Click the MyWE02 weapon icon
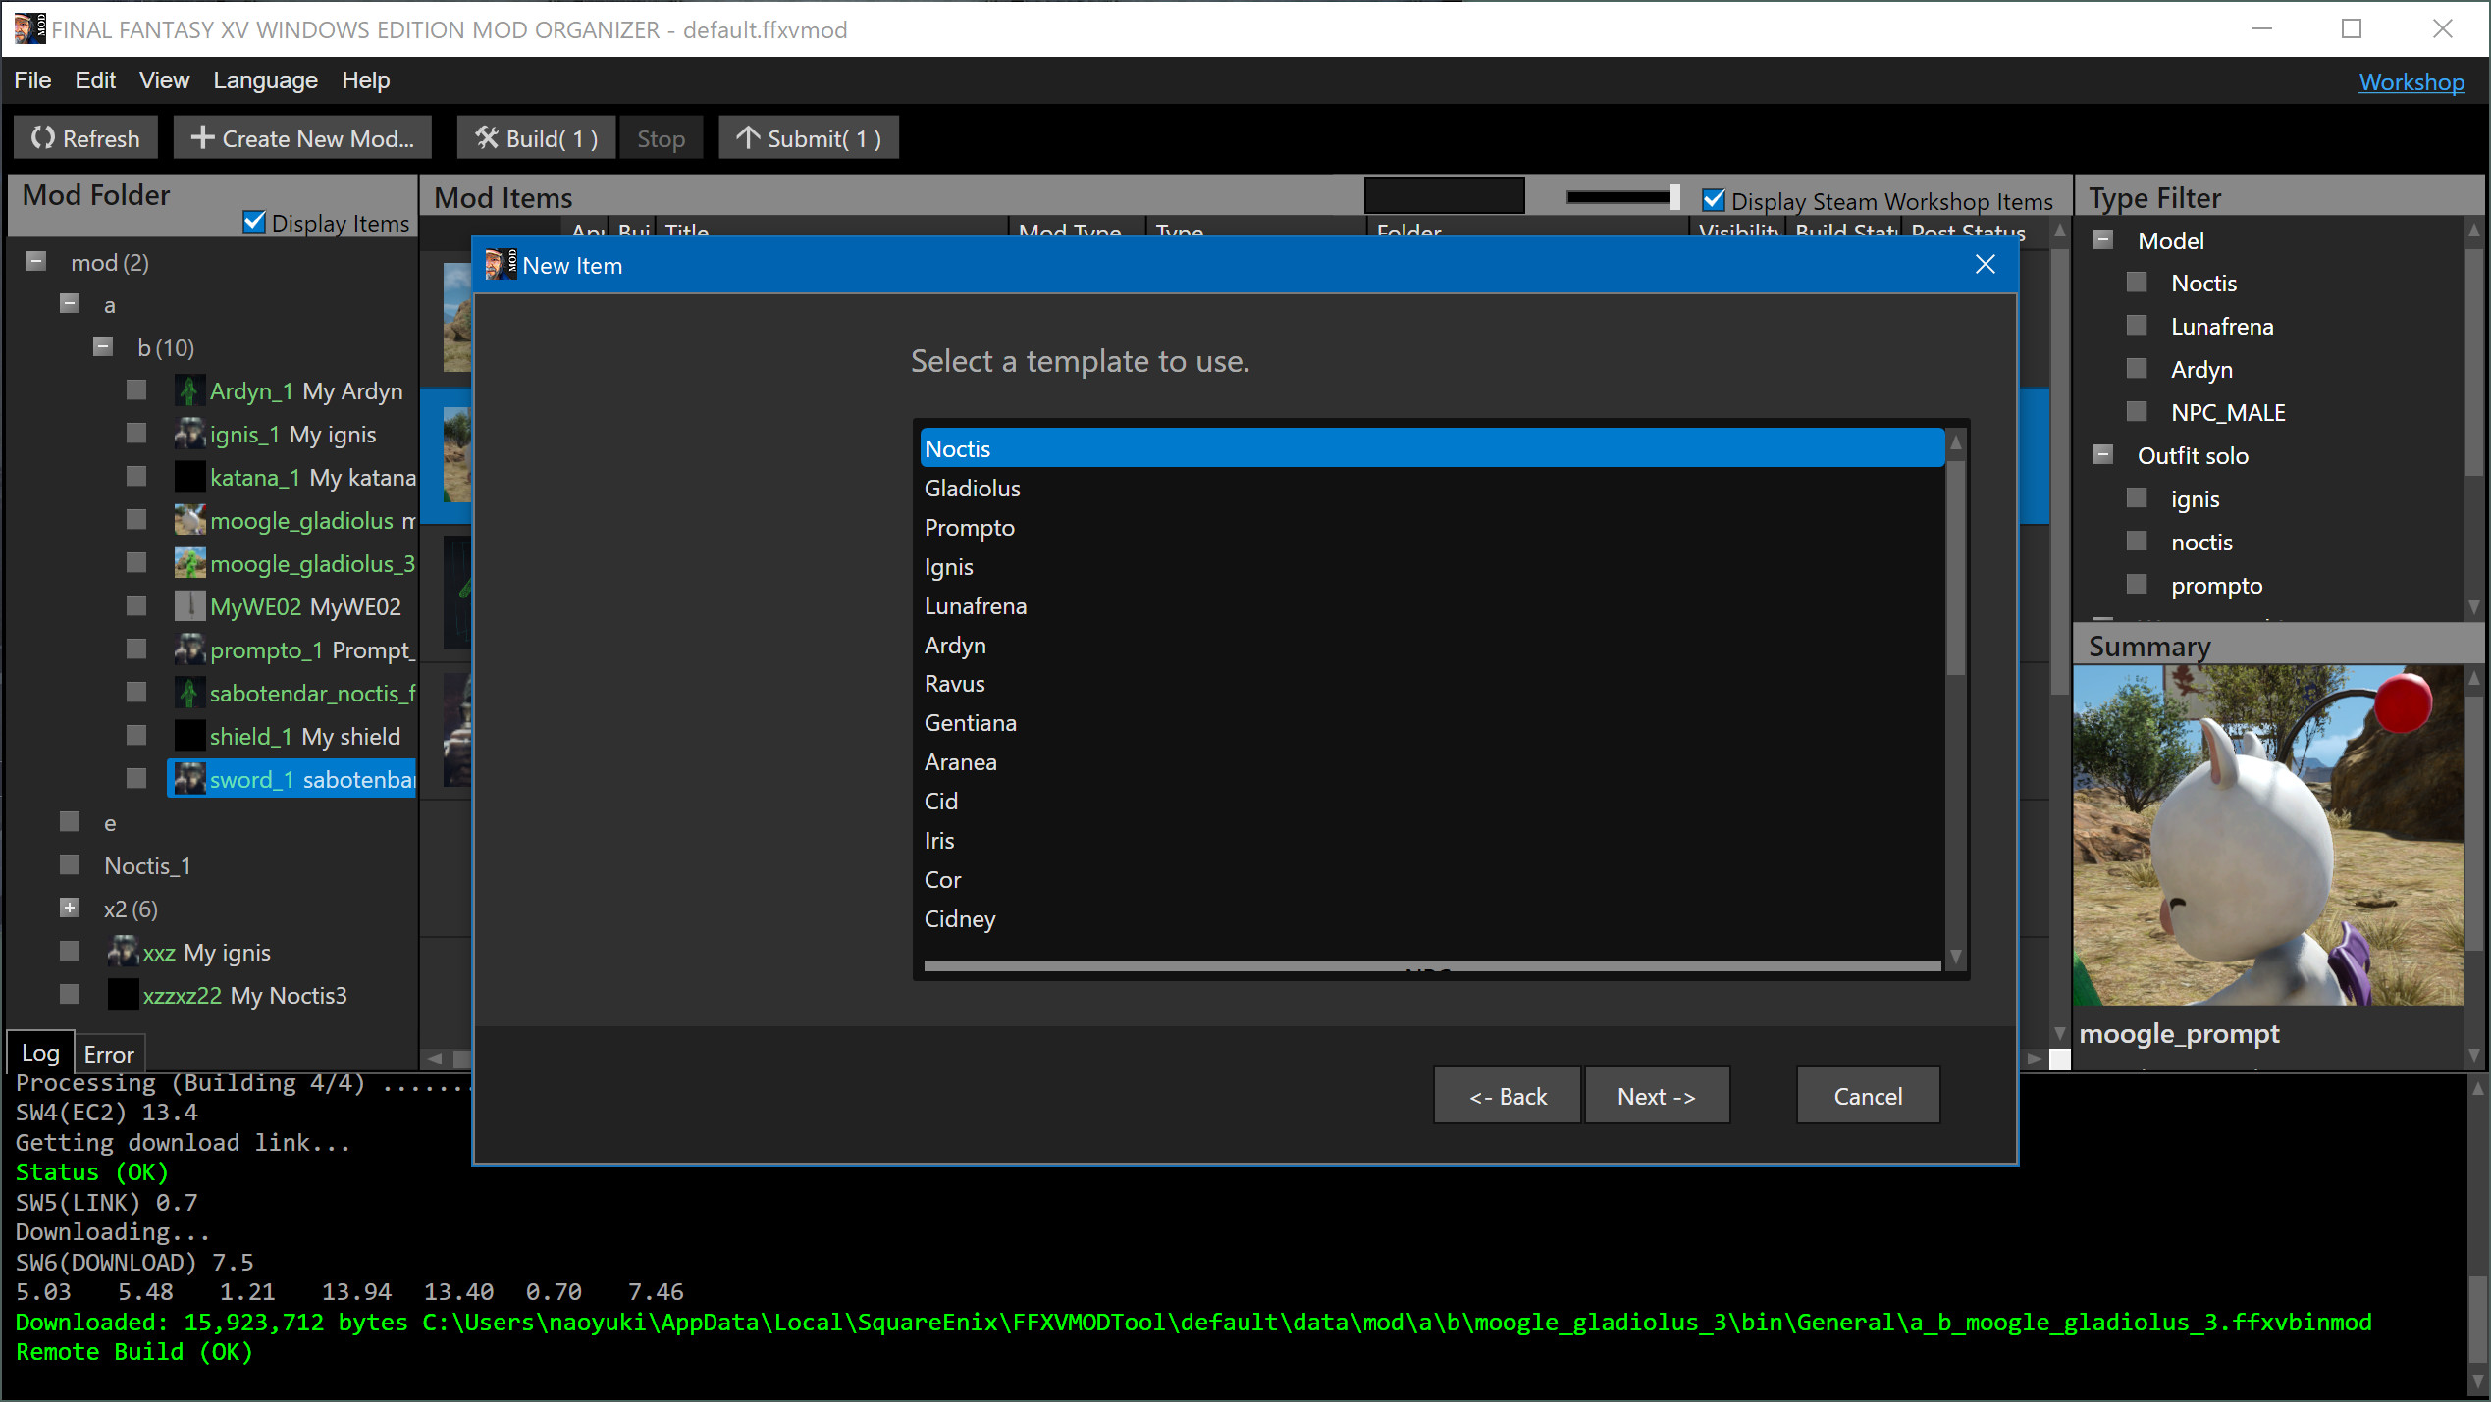 pyautogui.click(x=188, y=606)
